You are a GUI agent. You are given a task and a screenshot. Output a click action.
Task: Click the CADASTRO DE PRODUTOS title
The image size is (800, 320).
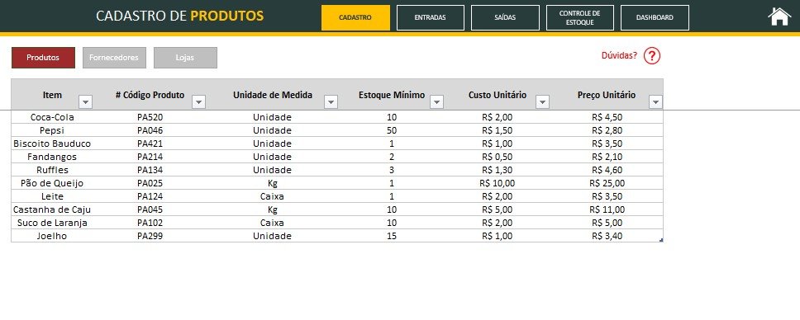(x=179, y=16)
